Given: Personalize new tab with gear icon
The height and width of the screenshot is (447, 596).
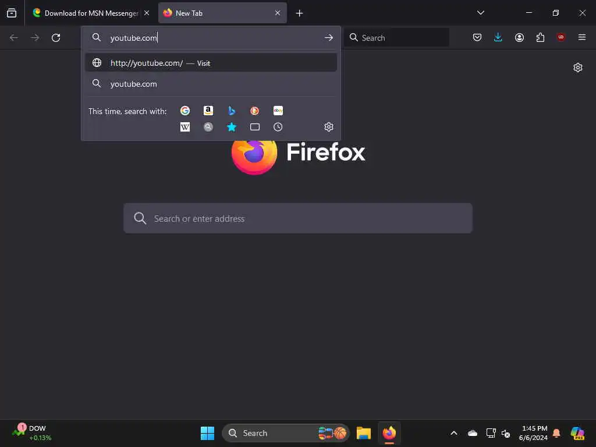Looking at the screenshot, I should [x=578, y=68].
